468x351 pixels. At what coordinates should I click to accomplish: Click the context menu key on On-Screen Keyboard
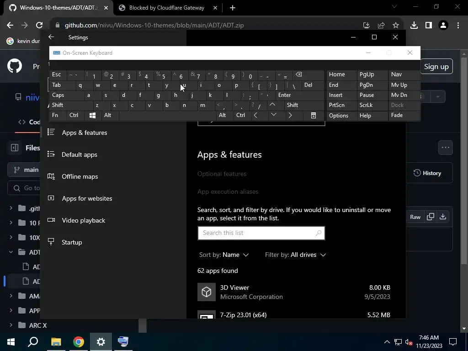coord(314,116)
